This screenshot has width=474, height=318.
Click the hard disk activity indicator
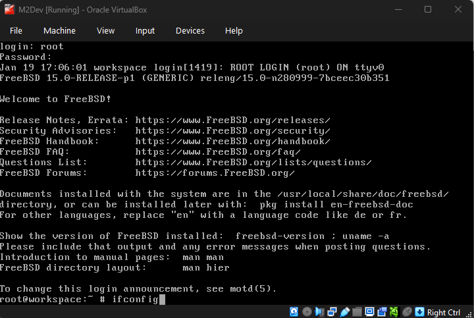294,312
